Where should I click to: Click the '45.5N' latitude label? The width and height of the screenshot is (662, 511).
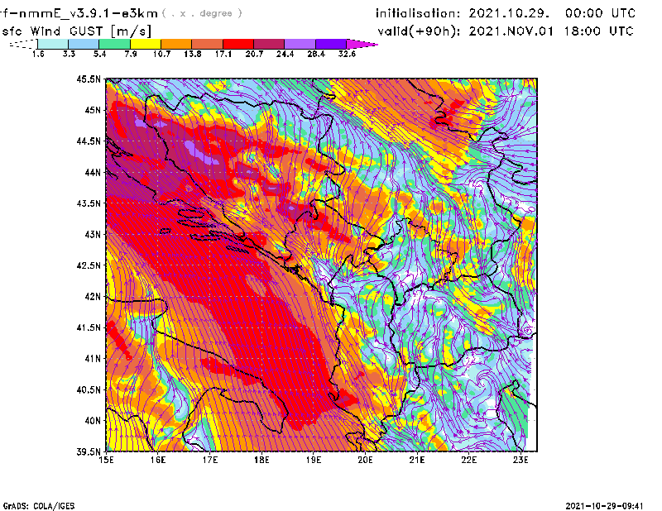tap(89, 79)
